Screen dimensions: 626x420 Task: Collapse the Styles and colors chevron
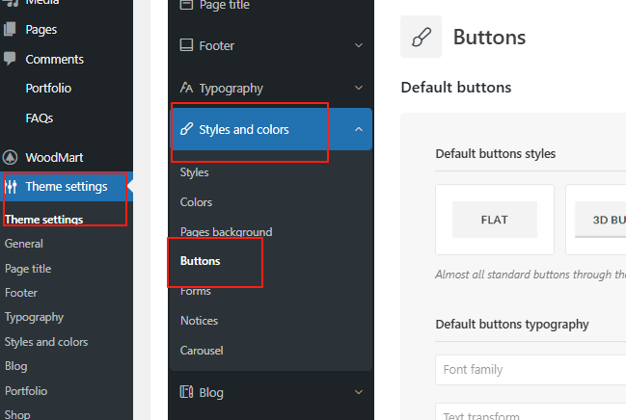pos(359,129)
